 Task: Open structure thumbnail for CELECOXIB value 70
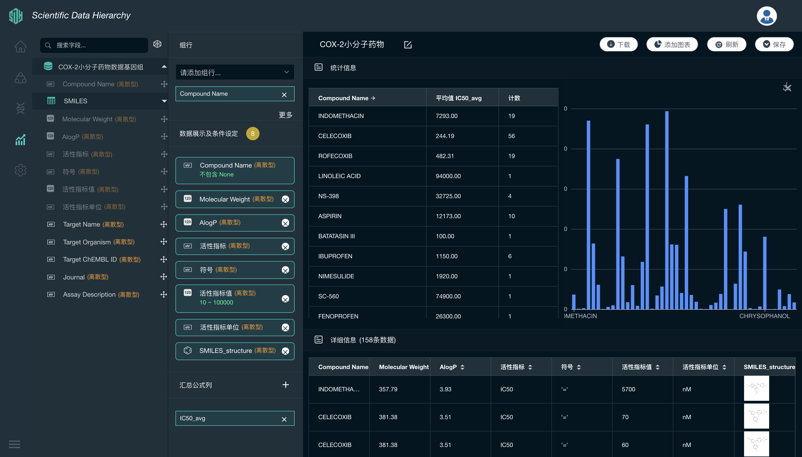pos(756,417)
